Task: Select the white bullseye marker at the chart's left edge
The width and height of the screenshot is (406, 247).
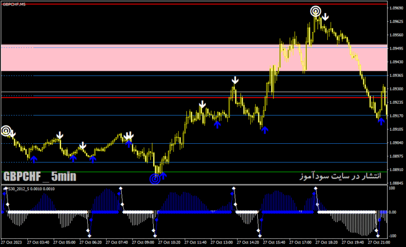Action: [6, 131]
